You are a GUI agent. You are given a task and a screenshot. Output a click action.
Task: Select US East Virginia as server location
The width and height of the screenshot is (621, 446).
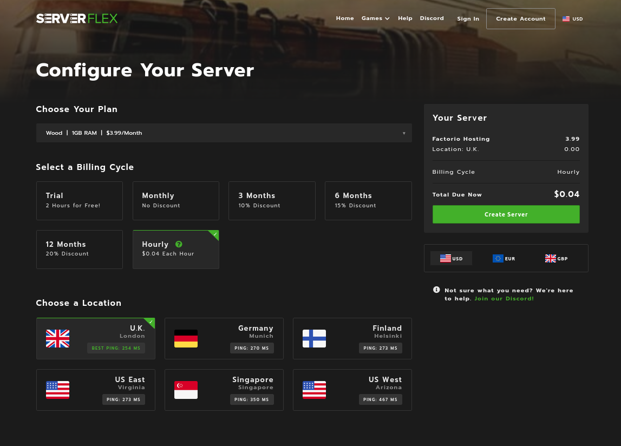95,390
